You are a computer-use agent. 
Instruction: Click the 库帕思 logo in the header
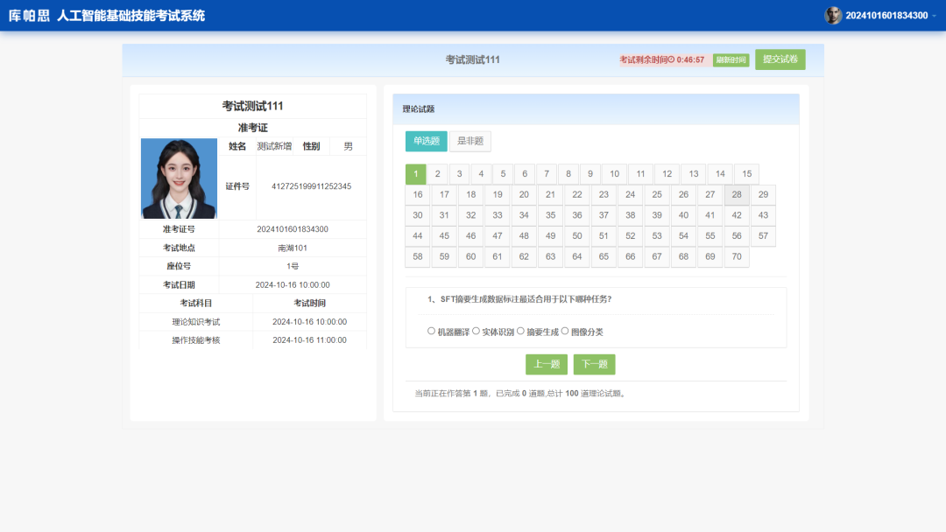click(x=27, y=15)
